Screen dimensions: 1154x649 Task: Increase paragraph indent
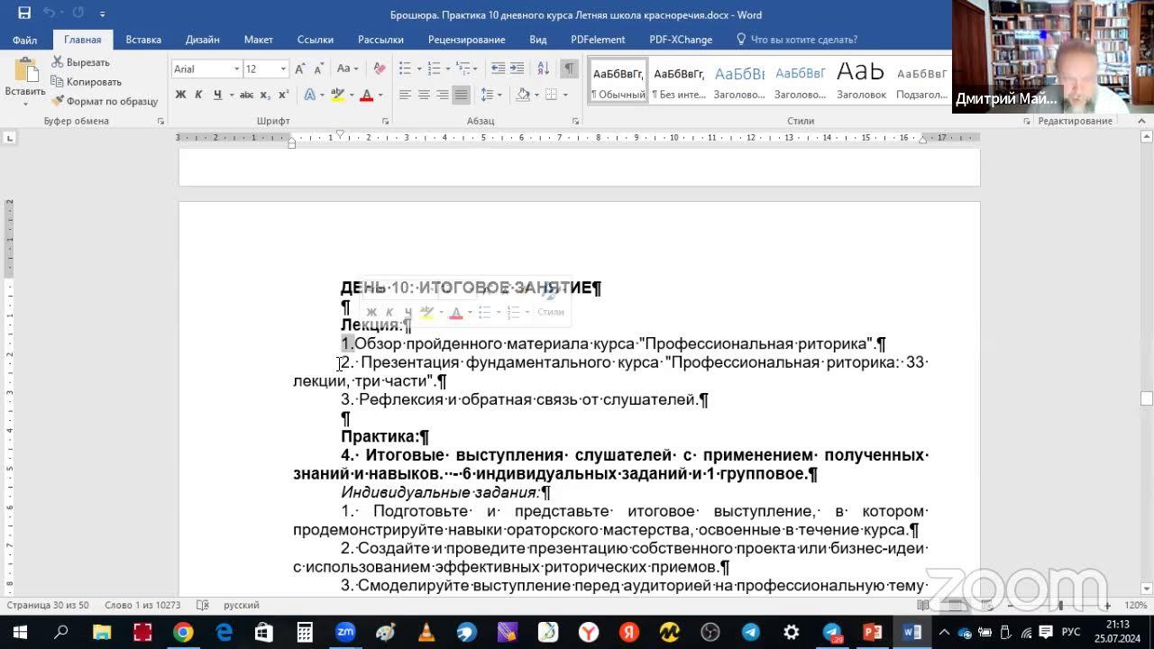click(517, 69)
